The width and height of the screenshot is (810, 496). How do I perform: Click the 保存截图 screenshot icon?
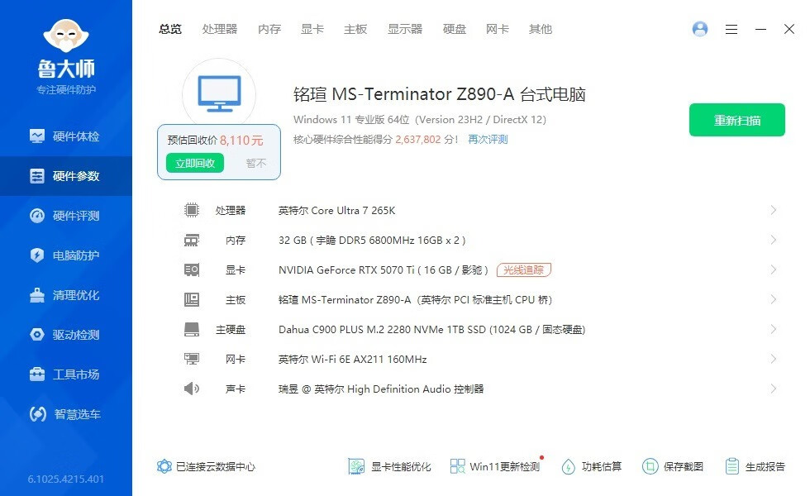[x=650, y=466]
